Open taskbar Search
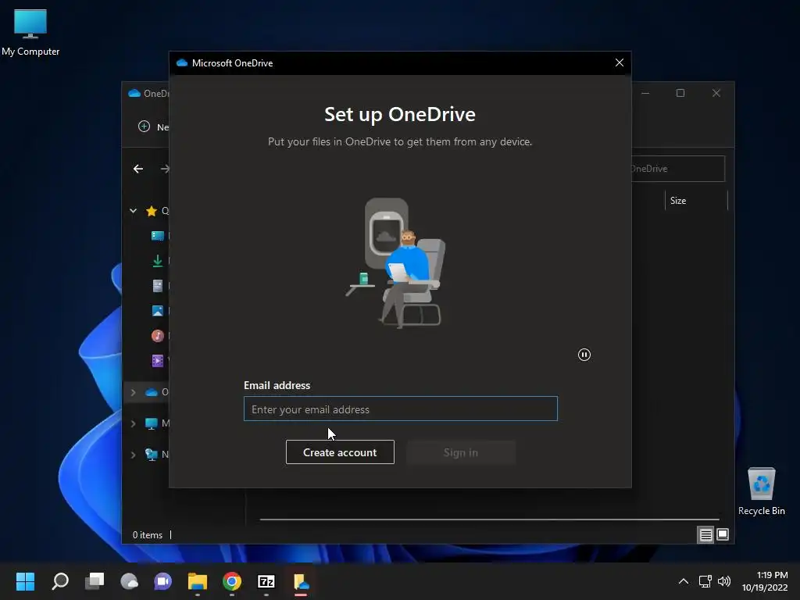The width and height of the screenshot is (800, 600). [x=60, y=581]
